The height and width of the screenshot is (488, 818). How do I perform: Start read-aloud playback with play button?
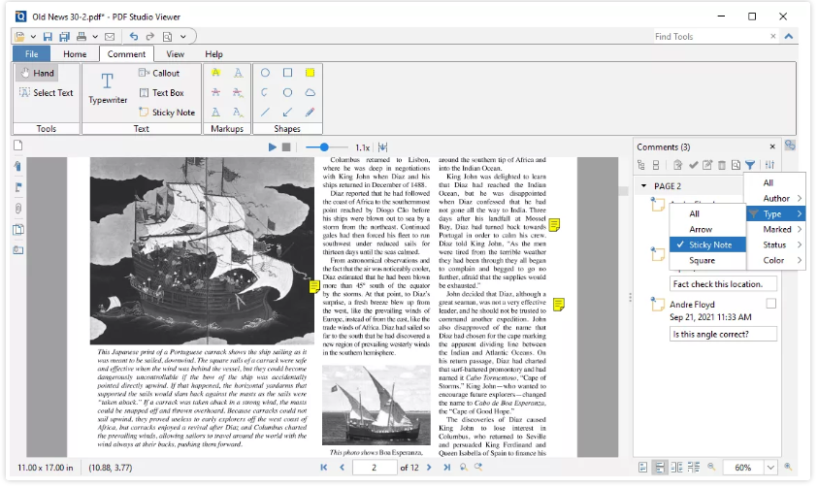[273, 147]
